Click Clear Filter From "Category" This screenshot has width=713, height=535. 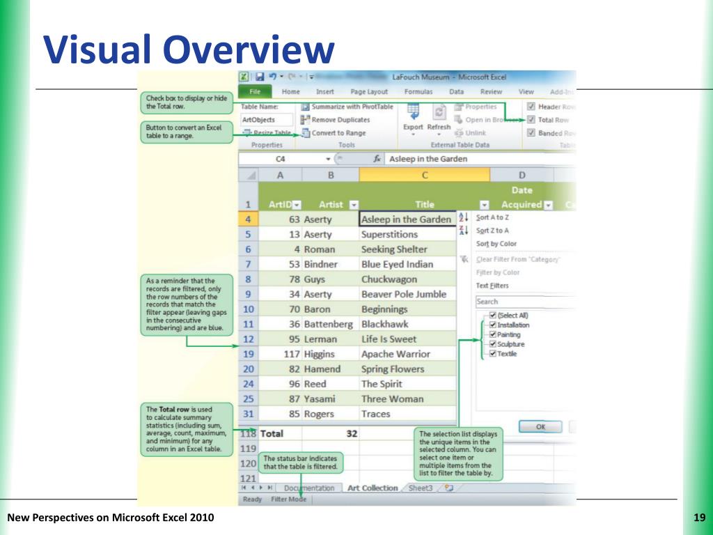coord(518,259)
